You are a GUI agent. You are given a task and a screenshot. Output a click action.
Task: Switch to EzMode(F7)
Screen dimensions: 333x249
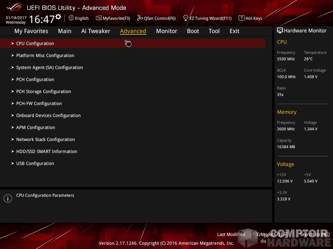pyautogui.click(x=272, y=234)
